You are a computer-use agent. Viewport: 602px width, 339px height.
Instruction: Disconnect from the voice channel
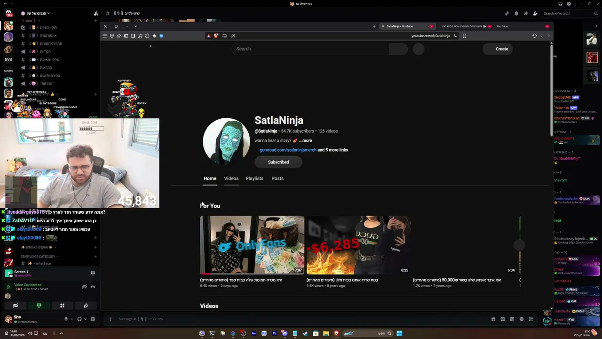93,287
